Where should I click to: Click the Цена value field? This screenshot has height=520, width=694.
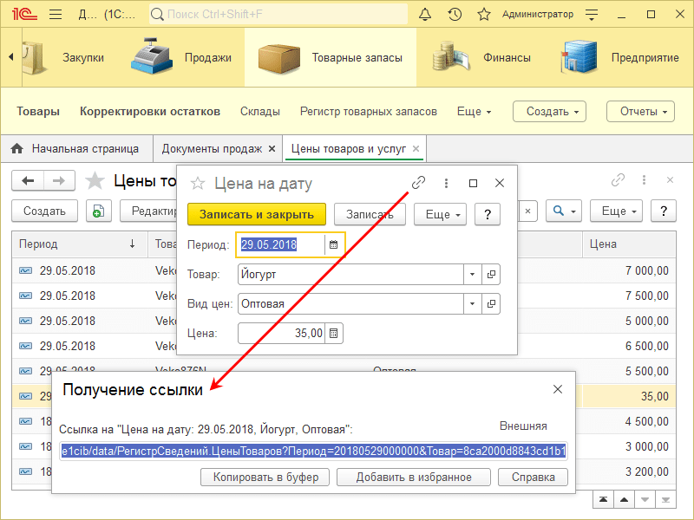281,333
